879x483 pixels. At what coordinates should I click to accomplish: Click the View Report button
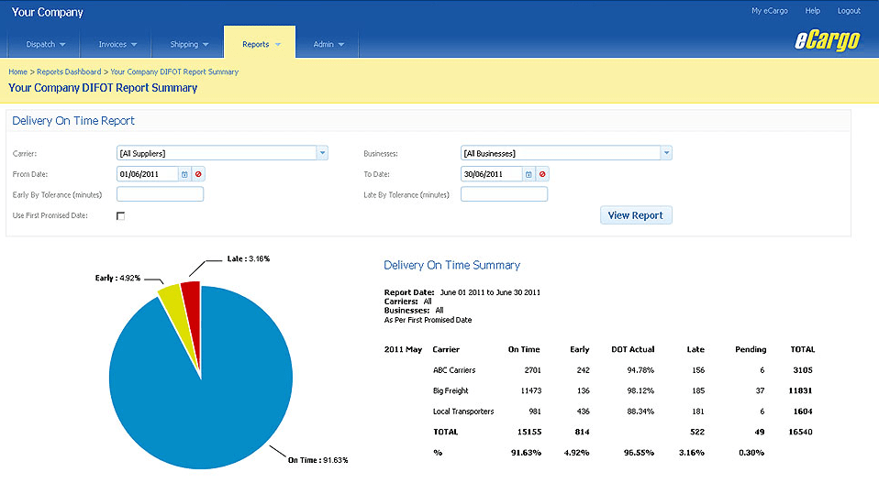[x=636, y=215]
